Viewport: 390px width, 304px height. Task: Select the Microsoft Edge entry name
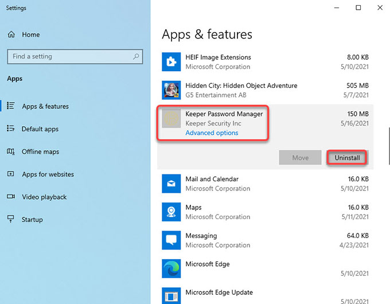[x=208, y=264]
